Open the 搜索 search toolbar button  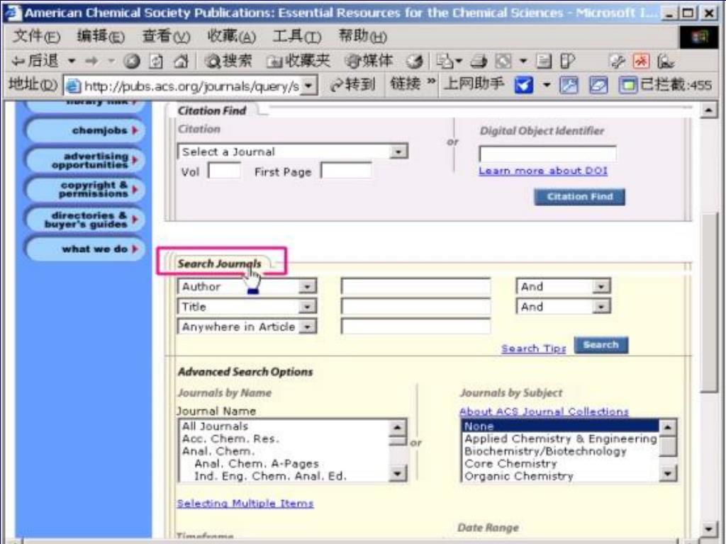coord(229,61)
